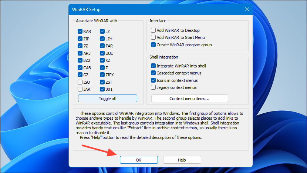The height and width of the screenshot is (173, 307).
Task: Uncheck the LZ checkbox
Action: point(102,31)
